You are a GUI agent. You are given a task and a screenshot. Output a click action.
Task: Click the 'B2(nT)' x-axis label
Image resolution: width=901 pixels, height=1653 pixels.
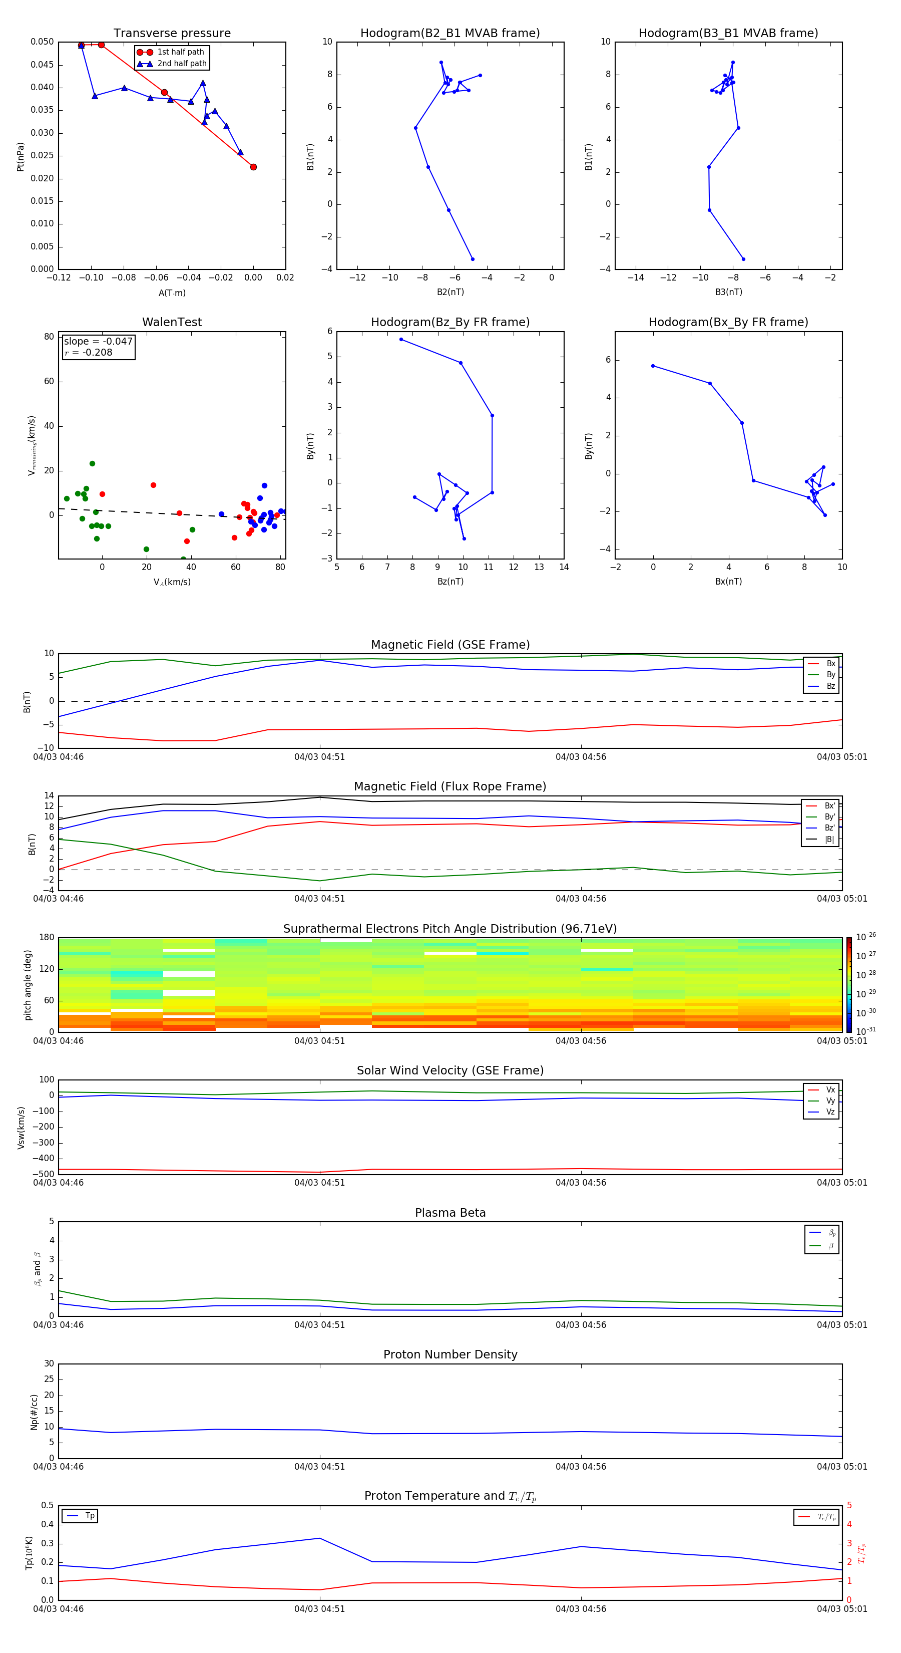[x=450, y=292]
